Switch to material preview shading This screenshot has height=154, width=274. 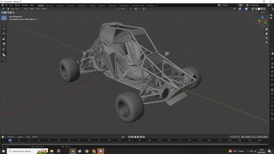pos(262,9)
